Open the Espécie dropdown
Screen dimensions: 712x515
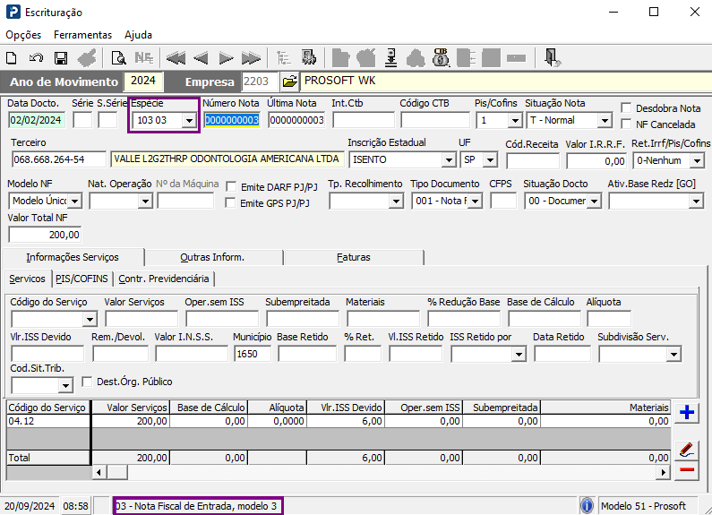point(189,120)
